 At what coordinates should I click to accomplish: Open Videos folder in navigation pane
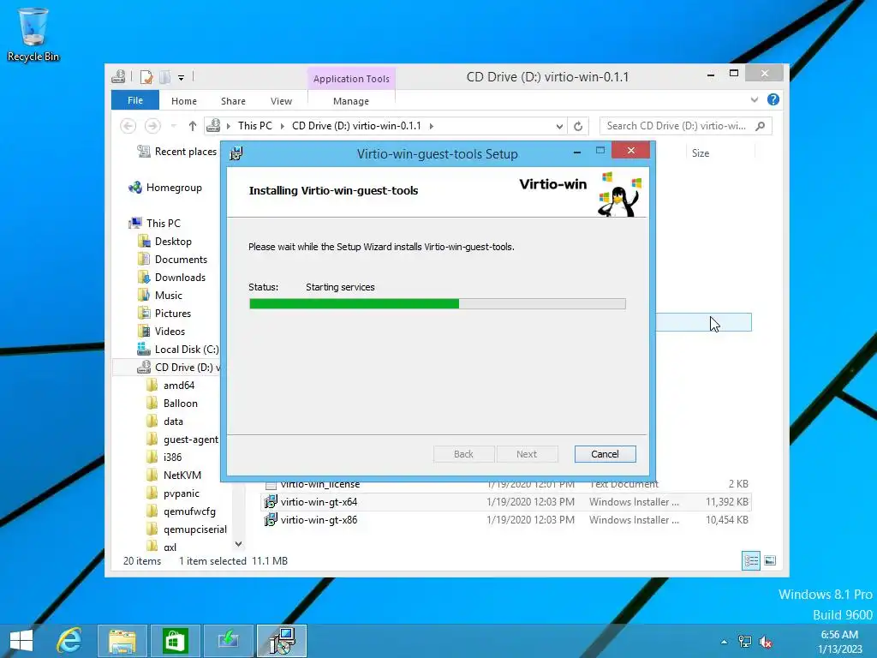tap(162, 332)
